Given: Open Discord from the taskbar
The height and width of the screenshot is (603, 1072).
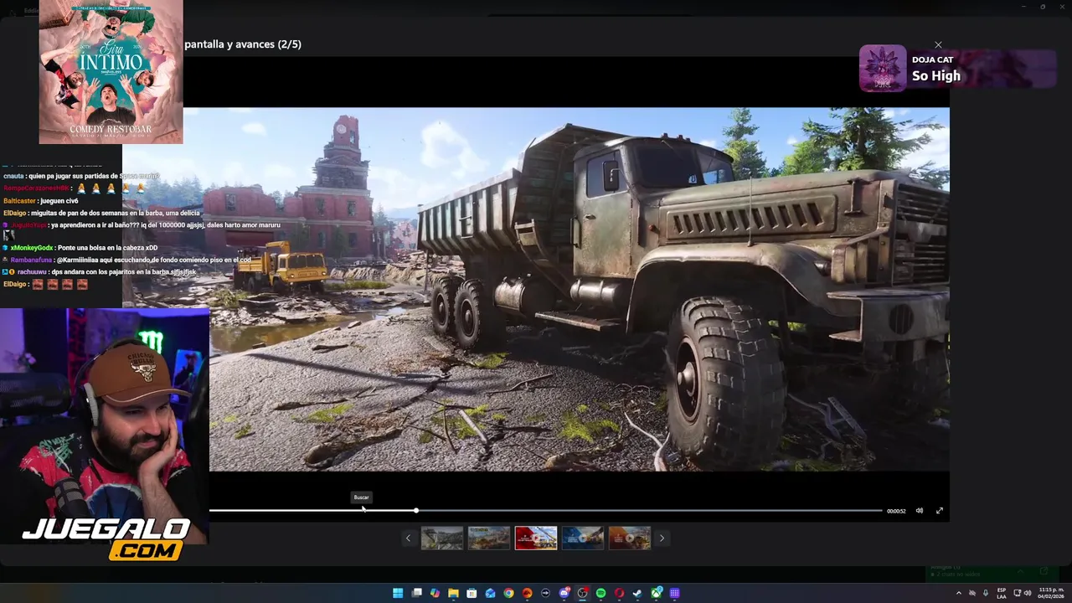Looking at the screenshot, I should pyautogui.click(x=564, y=593).
